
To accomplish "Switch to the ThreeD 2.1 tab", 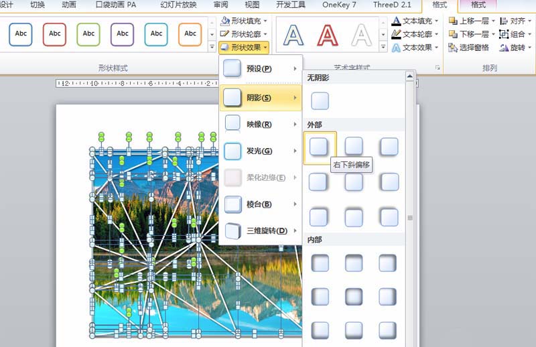I will tap(392, 5).
